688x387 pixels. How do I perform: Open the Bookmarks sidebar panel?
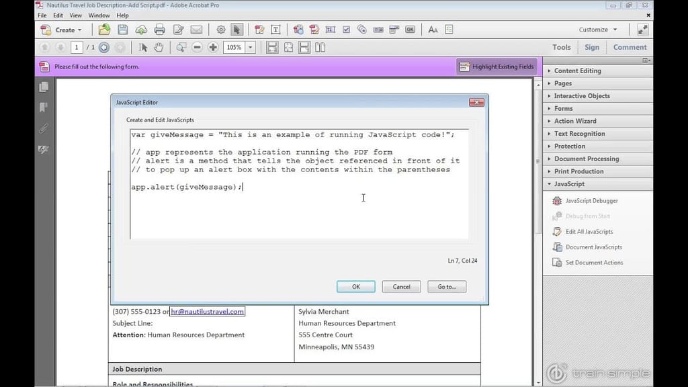43,107
